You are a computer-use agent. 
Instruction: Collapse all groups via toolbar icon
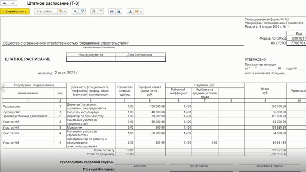pos(100,11)
